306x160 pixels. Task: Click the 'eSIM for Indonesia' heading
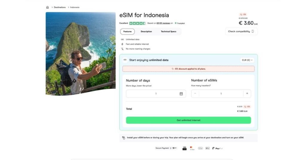coord(144,15)
